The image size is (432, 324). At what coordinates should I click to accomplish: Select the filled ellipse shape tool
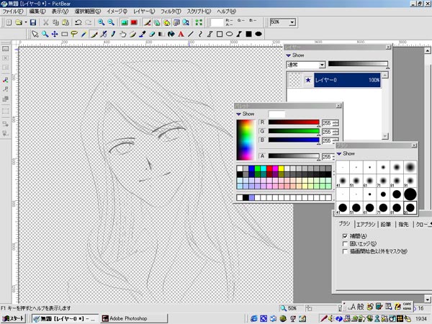(x=258, y=34)
